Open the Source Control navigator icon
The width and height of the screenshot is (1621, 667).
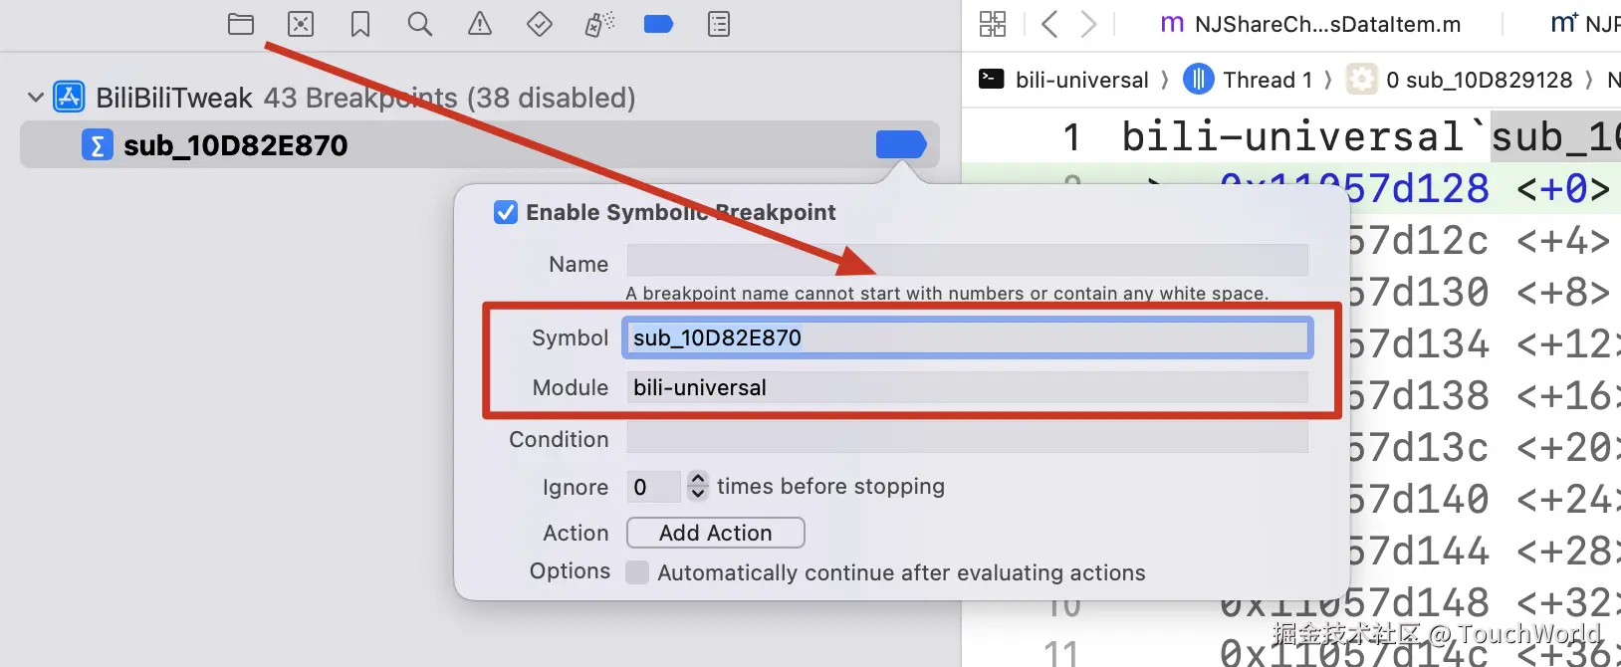[301, 24]
